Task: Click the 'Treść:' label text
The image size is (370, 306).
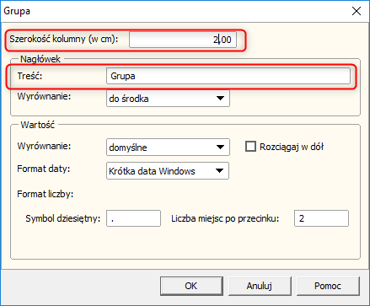Action: [x=29, y=76]
